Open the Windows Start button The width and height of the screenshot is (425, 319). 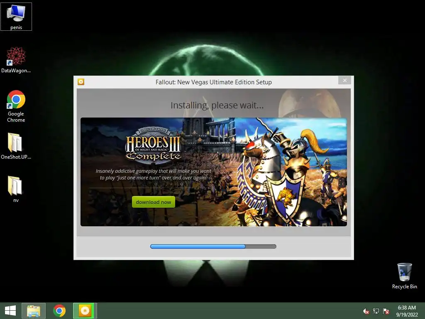[x=10, y=311]
